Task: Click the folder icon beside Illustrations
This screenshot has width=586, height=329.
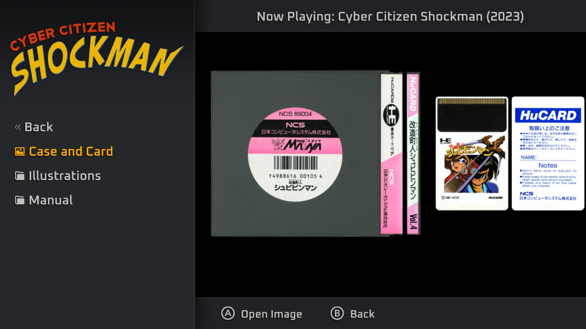Action: point(19,176)
